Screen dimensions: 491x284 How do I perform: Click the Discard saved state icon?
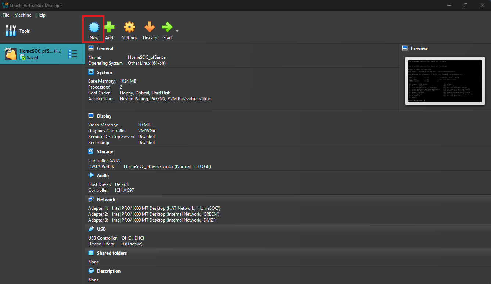(150, 28)
